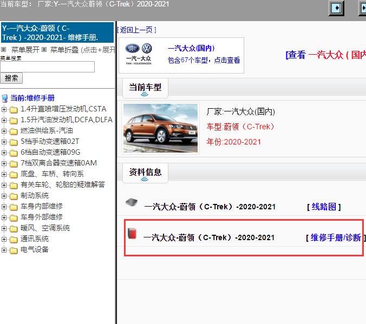Viewport: 366px width, 324px height.
Task: Select the 电气设备 tree item label
Action: (35, 249)
